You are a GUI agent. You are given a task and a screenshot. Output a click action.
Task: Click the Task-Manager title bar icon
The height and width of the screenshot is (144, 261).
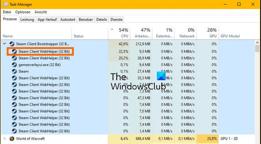point(5,4)
